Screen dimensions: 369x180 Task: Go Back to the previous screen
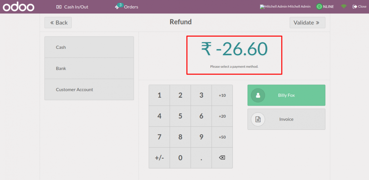58,22
